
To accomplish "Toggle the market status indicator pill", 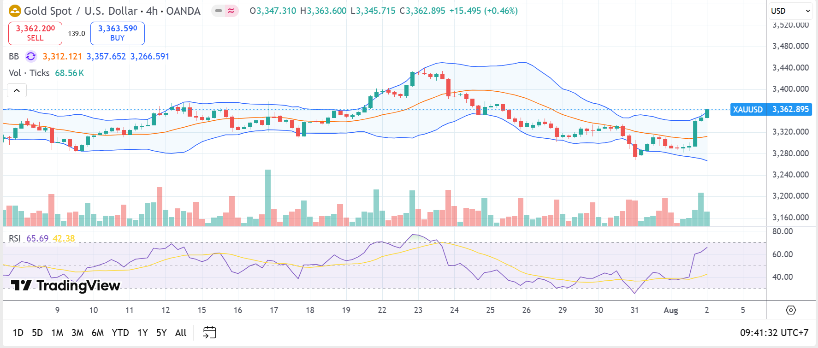I will (x=225, y=11).
